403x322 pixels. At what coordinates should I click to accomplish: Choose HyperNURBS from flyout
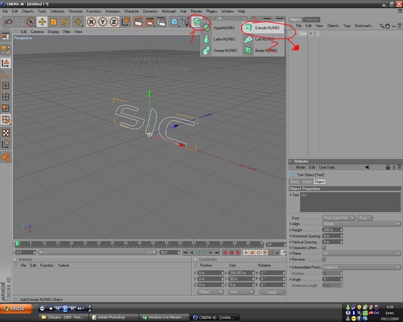[219, 28]
